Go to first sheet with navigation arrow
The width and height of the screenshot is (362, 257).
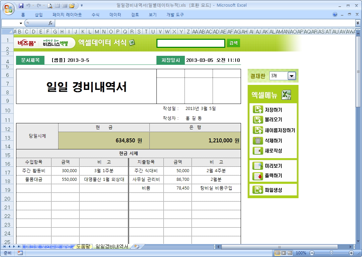[4, 247]
